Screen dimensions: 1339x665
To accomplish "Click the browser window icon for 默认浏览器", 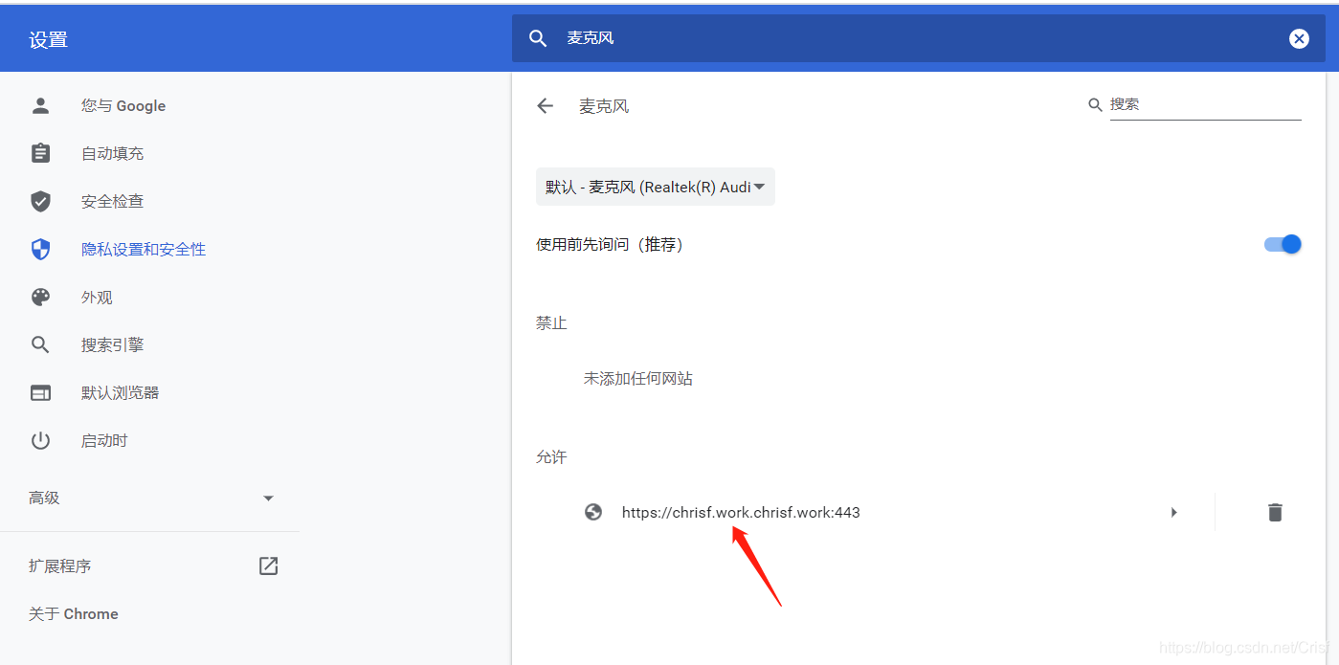I will (40, 392).
